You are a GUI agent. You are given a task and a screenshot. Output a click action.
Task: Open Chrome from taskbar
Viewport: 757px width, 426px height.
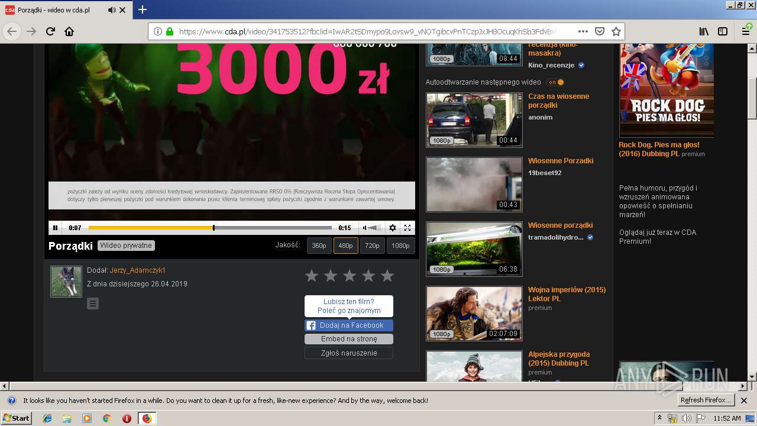click(x=106, y=418)
